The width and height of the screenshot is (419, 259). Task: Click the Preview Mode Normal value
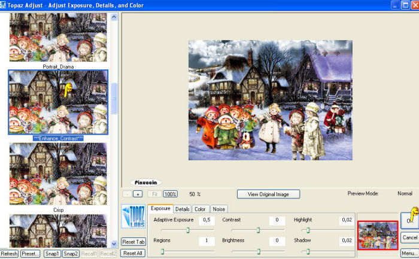[x=405, y=193]
